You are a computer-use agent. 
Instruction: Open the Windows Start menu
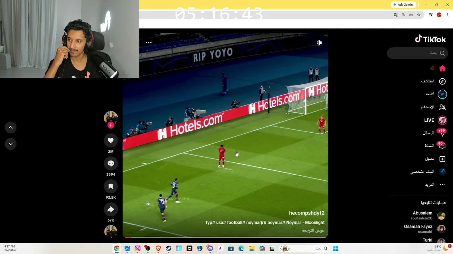[x=336, y=249]
